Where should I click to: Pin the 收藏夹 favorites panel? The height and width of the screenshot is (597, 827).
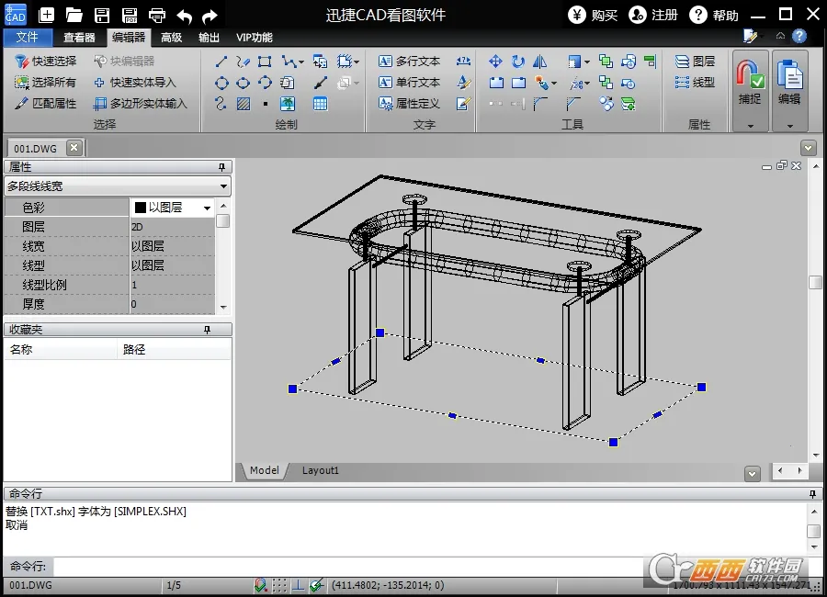click(208, 330)
